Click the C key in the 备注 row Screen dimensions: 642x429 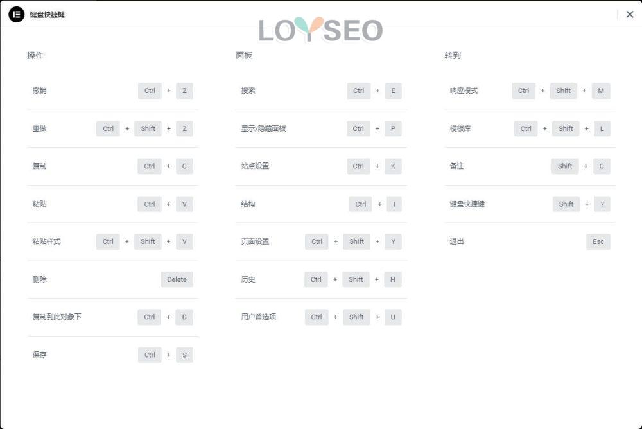click(x=602, y=166)
